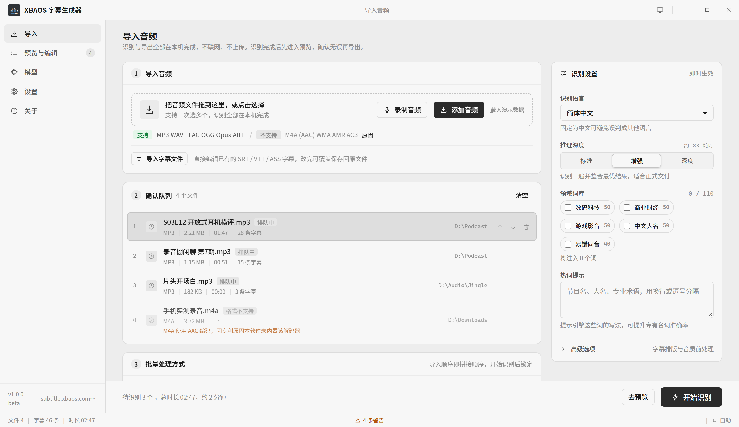
Task: Enable the 游戏影音 vocabulary checkbox
Action: 568,226
